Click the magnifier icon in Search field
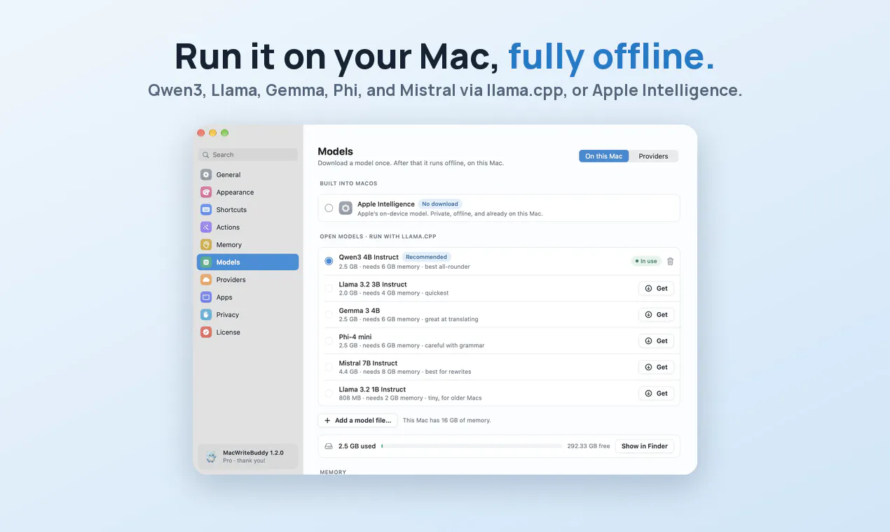The height and width of the screenshot is (532, 890). coord(206,155)
